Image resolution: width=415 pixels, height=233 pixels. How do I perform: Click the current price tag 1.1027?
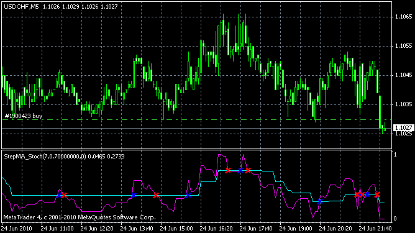tap(403, 128)
